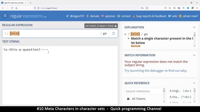The width and height of the screenshot is (200, 112).
Task: Go back with browser back arrow
Action: (3, 8)
